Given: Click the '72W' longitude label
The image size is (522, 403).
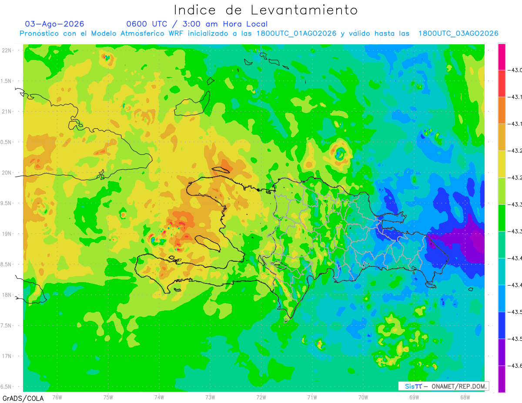Looking at the screenshot, I should tap(261, 397).
